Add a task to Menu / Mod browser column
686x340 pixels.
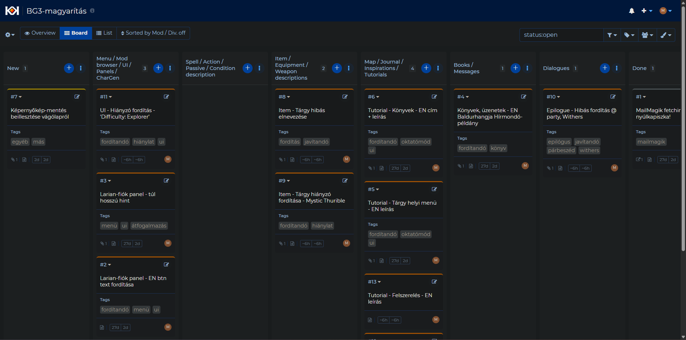pyautogui.click(x=158, y=68)
